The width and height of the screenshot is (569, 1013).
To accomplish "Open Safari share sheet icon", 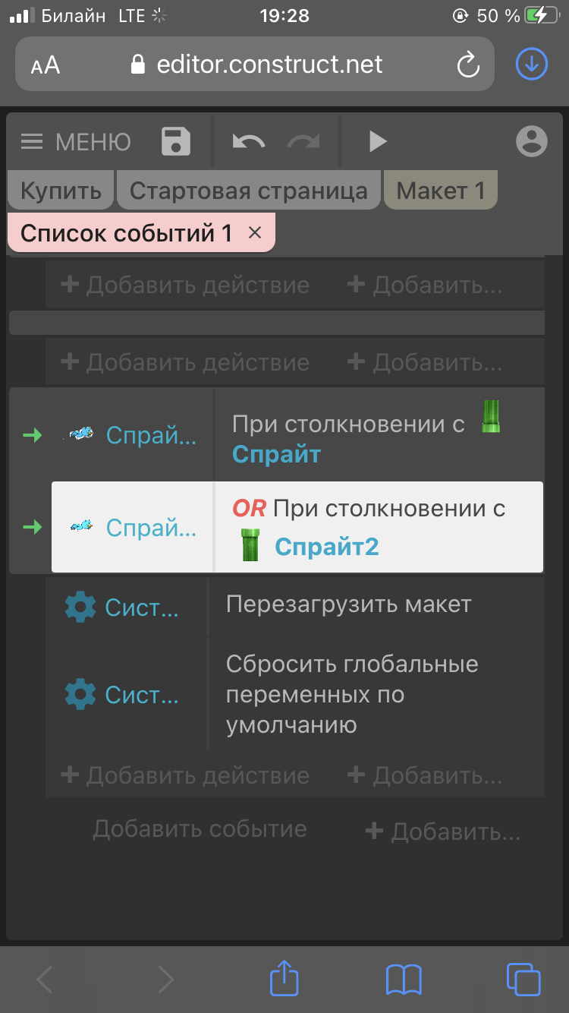I will tap(284, 979).
